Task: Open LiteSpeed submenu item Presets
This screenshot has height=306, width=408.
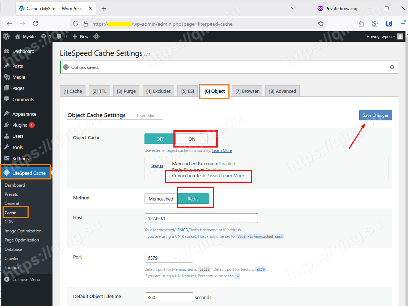Action: click(11, 194)
